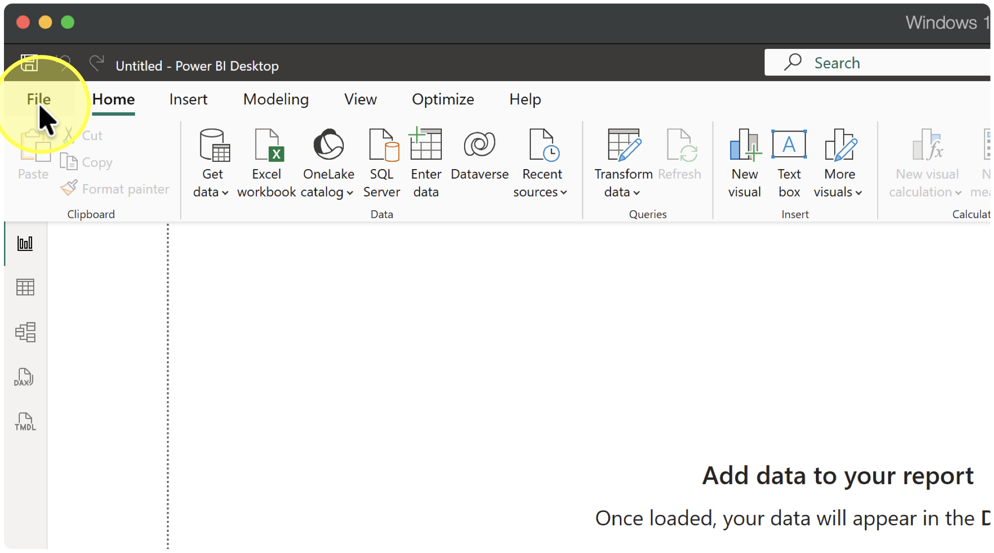Select the View ribbon tab
Viewport: 994px width, 553px height.
coord(360,99)
